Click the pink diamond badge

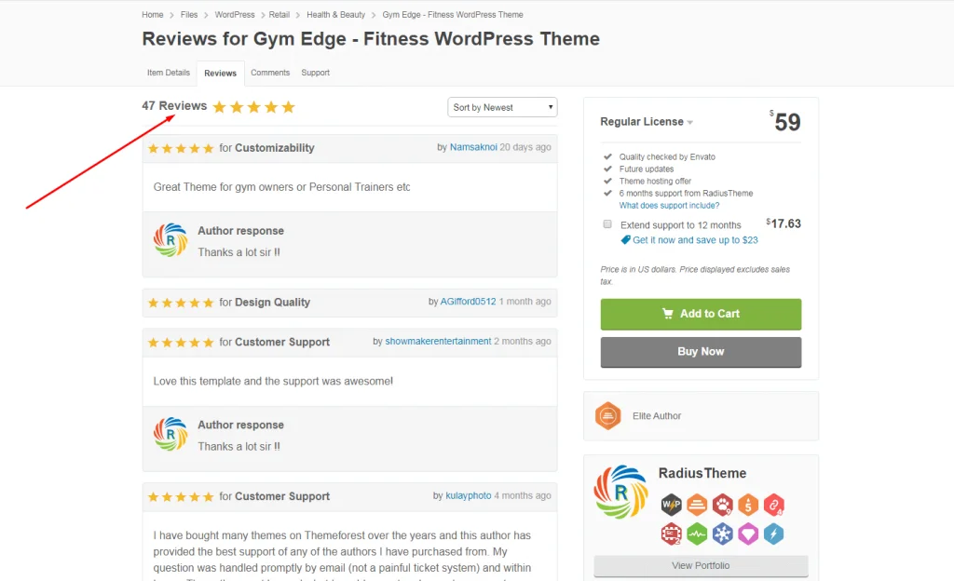[x=748, y=534]
